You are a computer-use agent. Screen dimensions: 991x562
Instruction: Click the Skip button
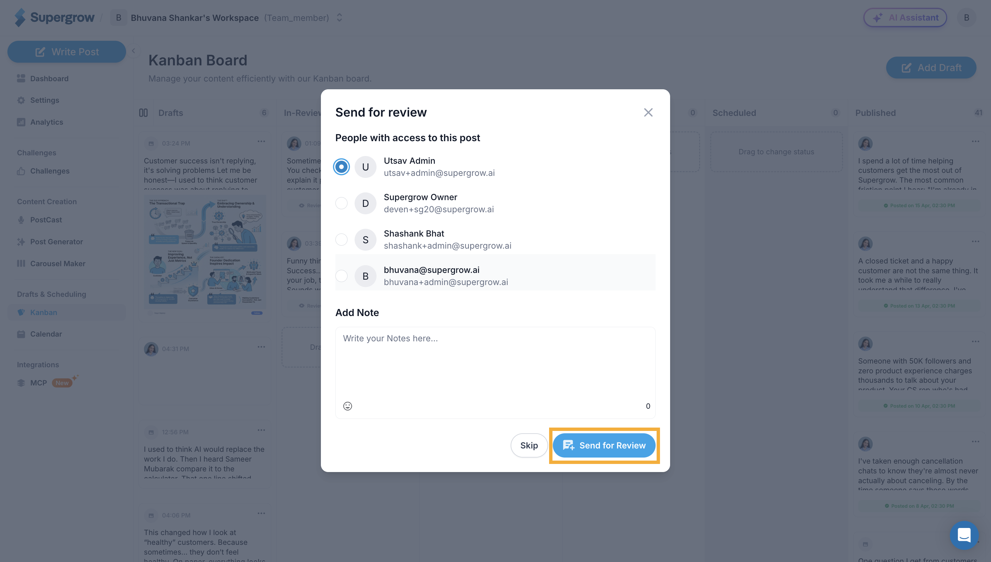coord(529,445)
